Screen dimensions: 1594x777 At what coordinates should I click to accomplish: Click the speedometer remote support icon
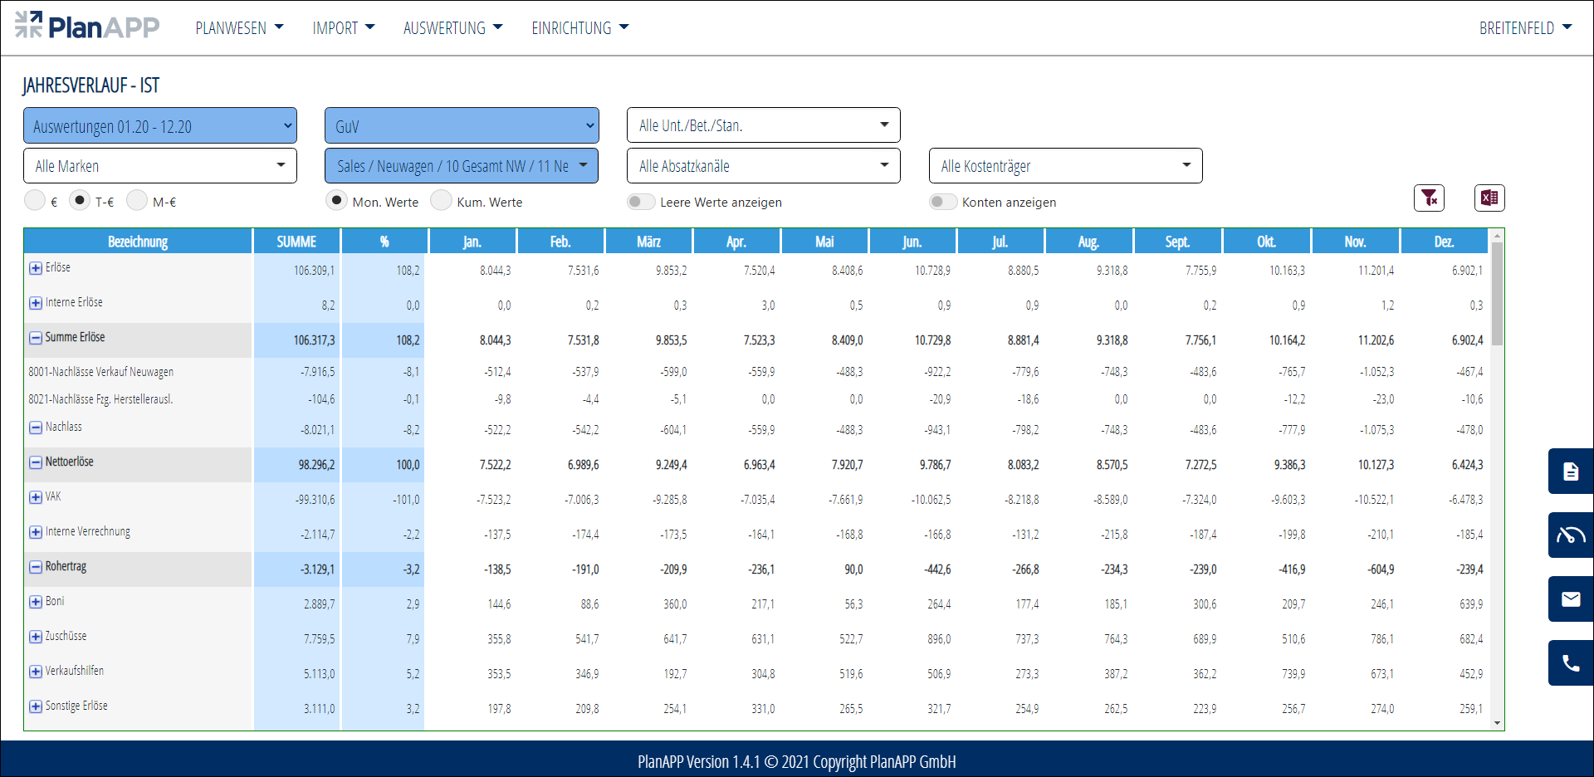pyautogui.click(x=1570, y=535)
